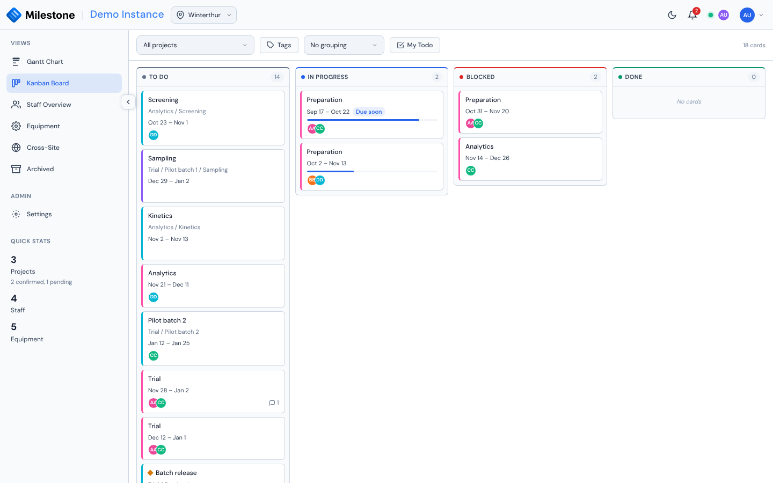Click the Staff Overview people icon
The height and width of the screenshot is (483, 773).
(x=16, y=105)
